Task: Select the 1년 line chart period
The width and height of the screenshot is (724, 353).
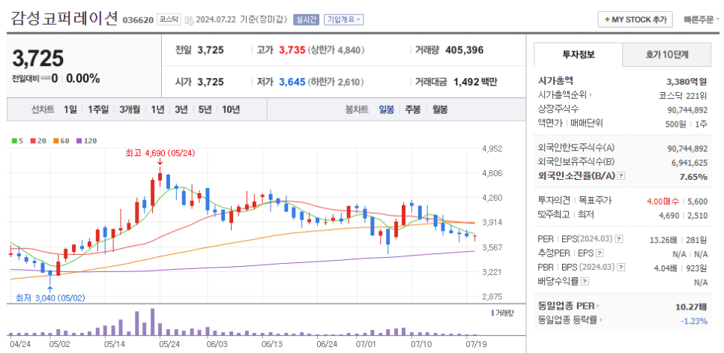Action: pyautogui.click(x=157, y=110)
